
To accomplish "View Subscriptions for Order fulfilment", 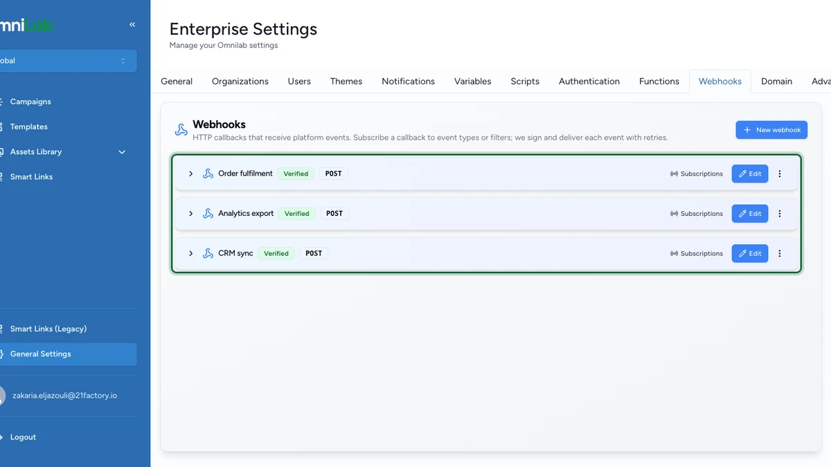I will point(697,174).
